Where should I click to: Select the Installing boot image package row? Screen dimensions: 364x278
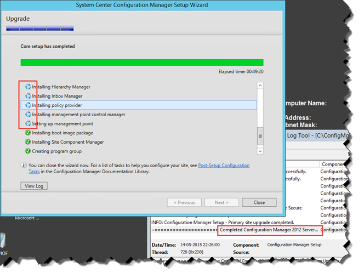pyautogui.click(x=139, y=133)
